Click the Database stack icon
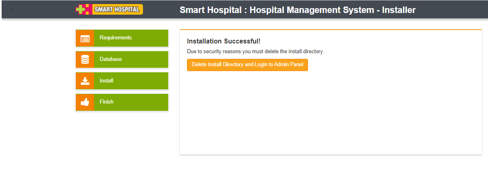 click(x=85, y=60)
